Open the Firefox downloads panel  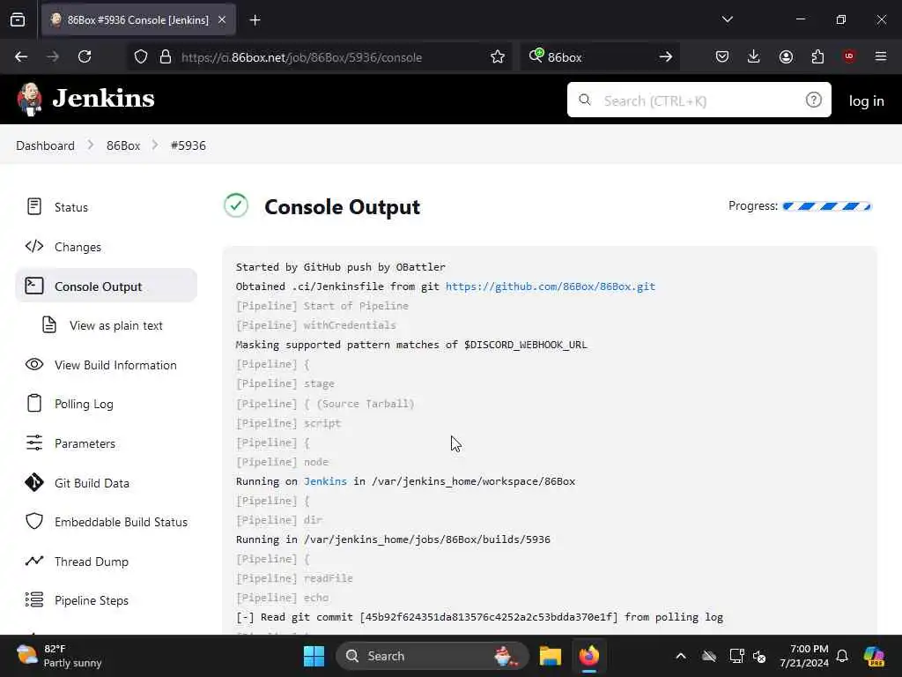(754, 56)
